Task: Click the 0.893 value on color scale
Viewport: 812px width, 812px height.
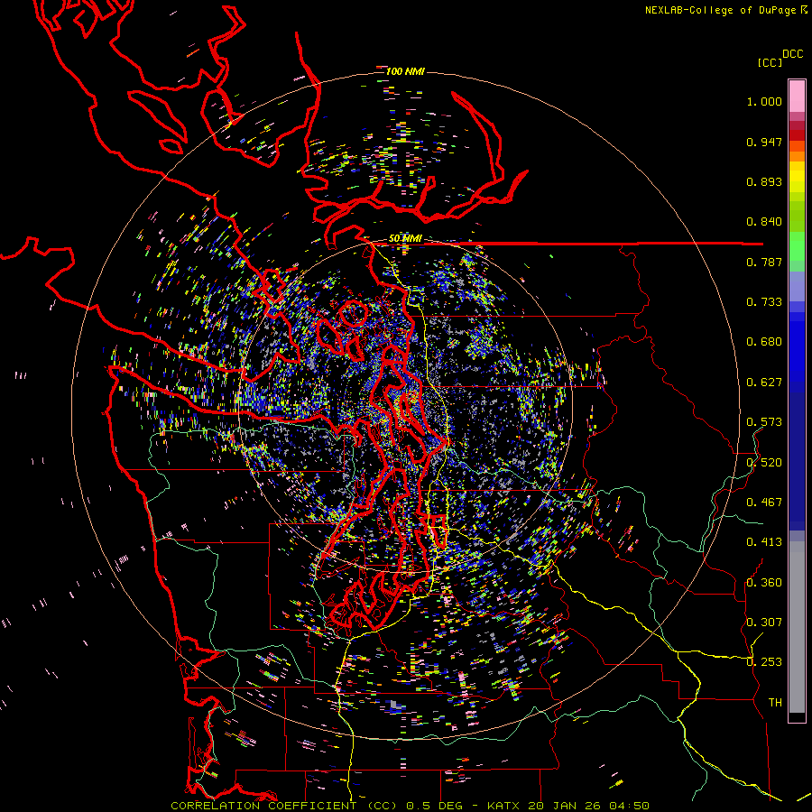Action: (x=764, y=181)
